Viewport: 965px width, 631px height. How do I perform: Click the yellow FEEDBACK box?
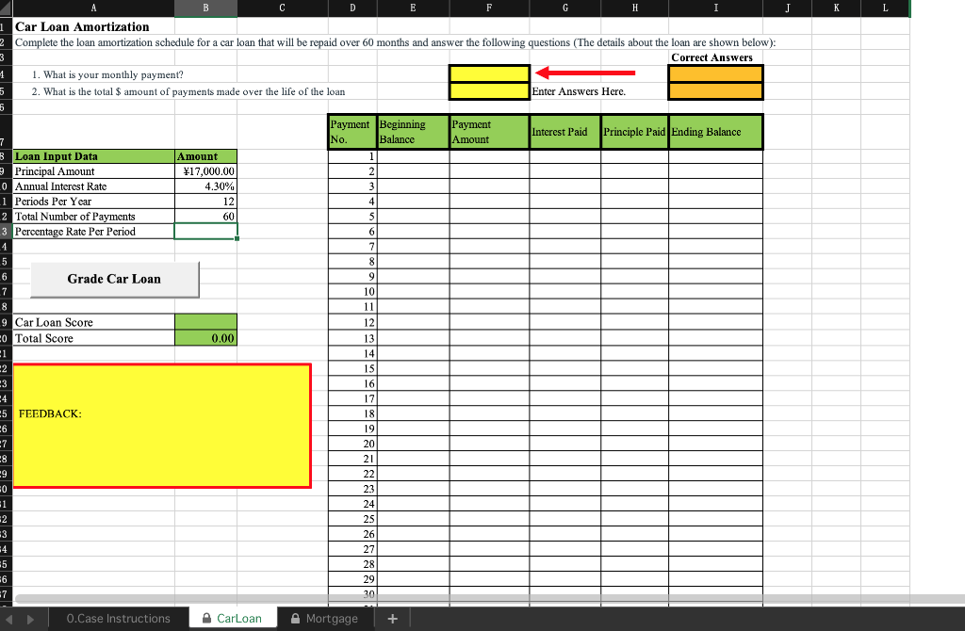[x=162, y=426]
